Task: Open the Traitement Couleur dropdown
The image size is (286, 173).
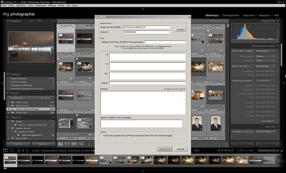Action: tap(265, 60)
